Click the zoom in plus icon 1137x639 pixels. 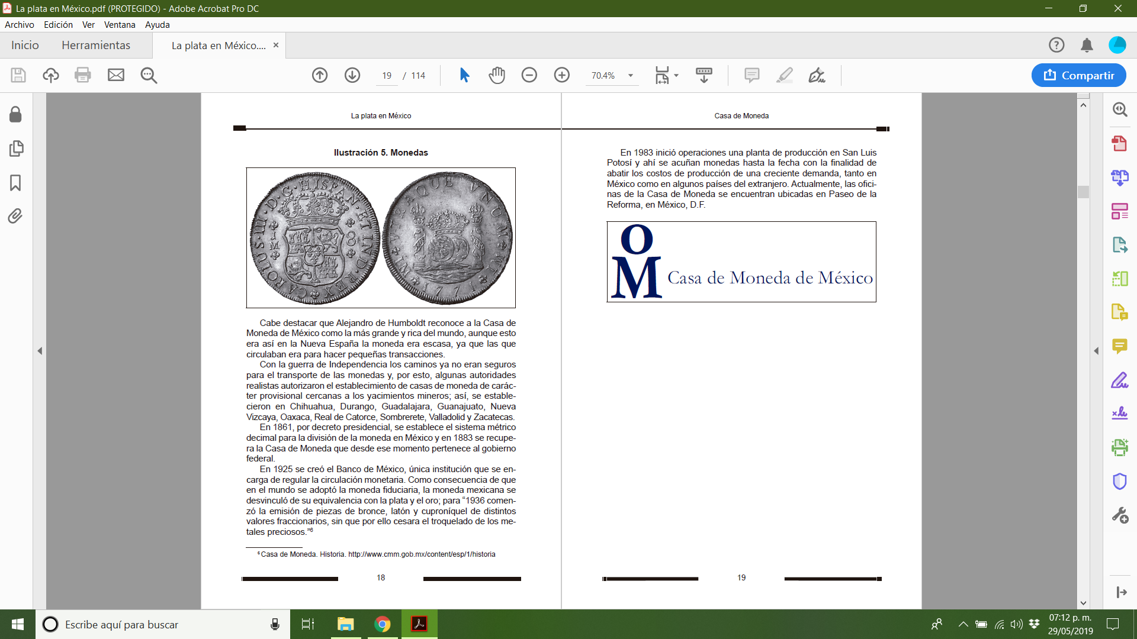point(561,75)
